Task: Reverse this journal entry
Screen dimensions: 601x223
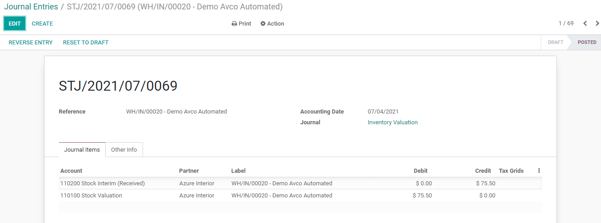Action: pyautogui.click(x=31, y=43)
